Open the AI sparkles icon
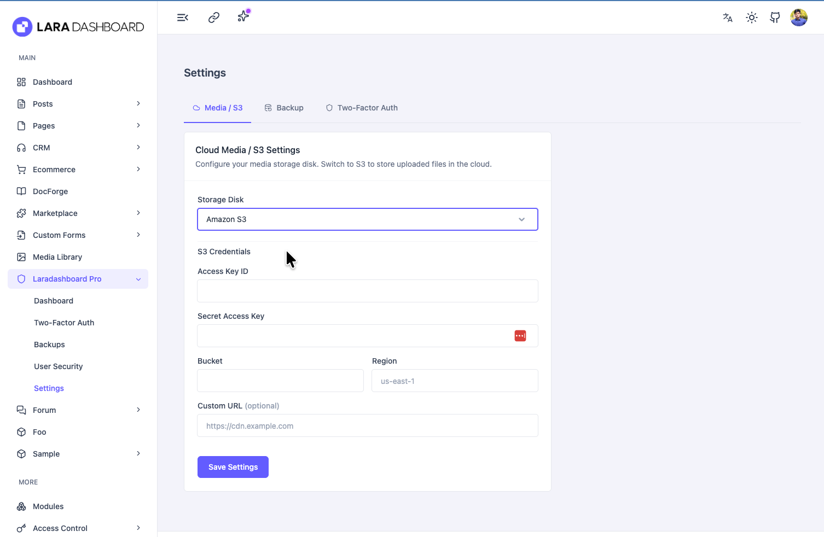This screenshot has height=537, width=824. click(x=243, y=16)
